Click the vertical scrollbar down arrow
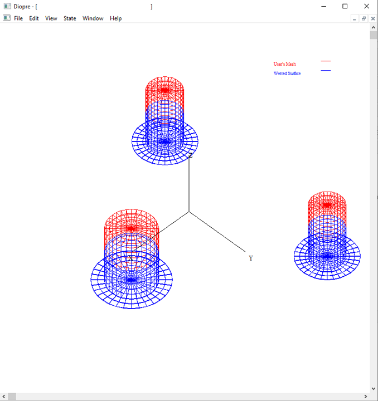The height and width of the screenshot is (401, 378). (374, 388)
